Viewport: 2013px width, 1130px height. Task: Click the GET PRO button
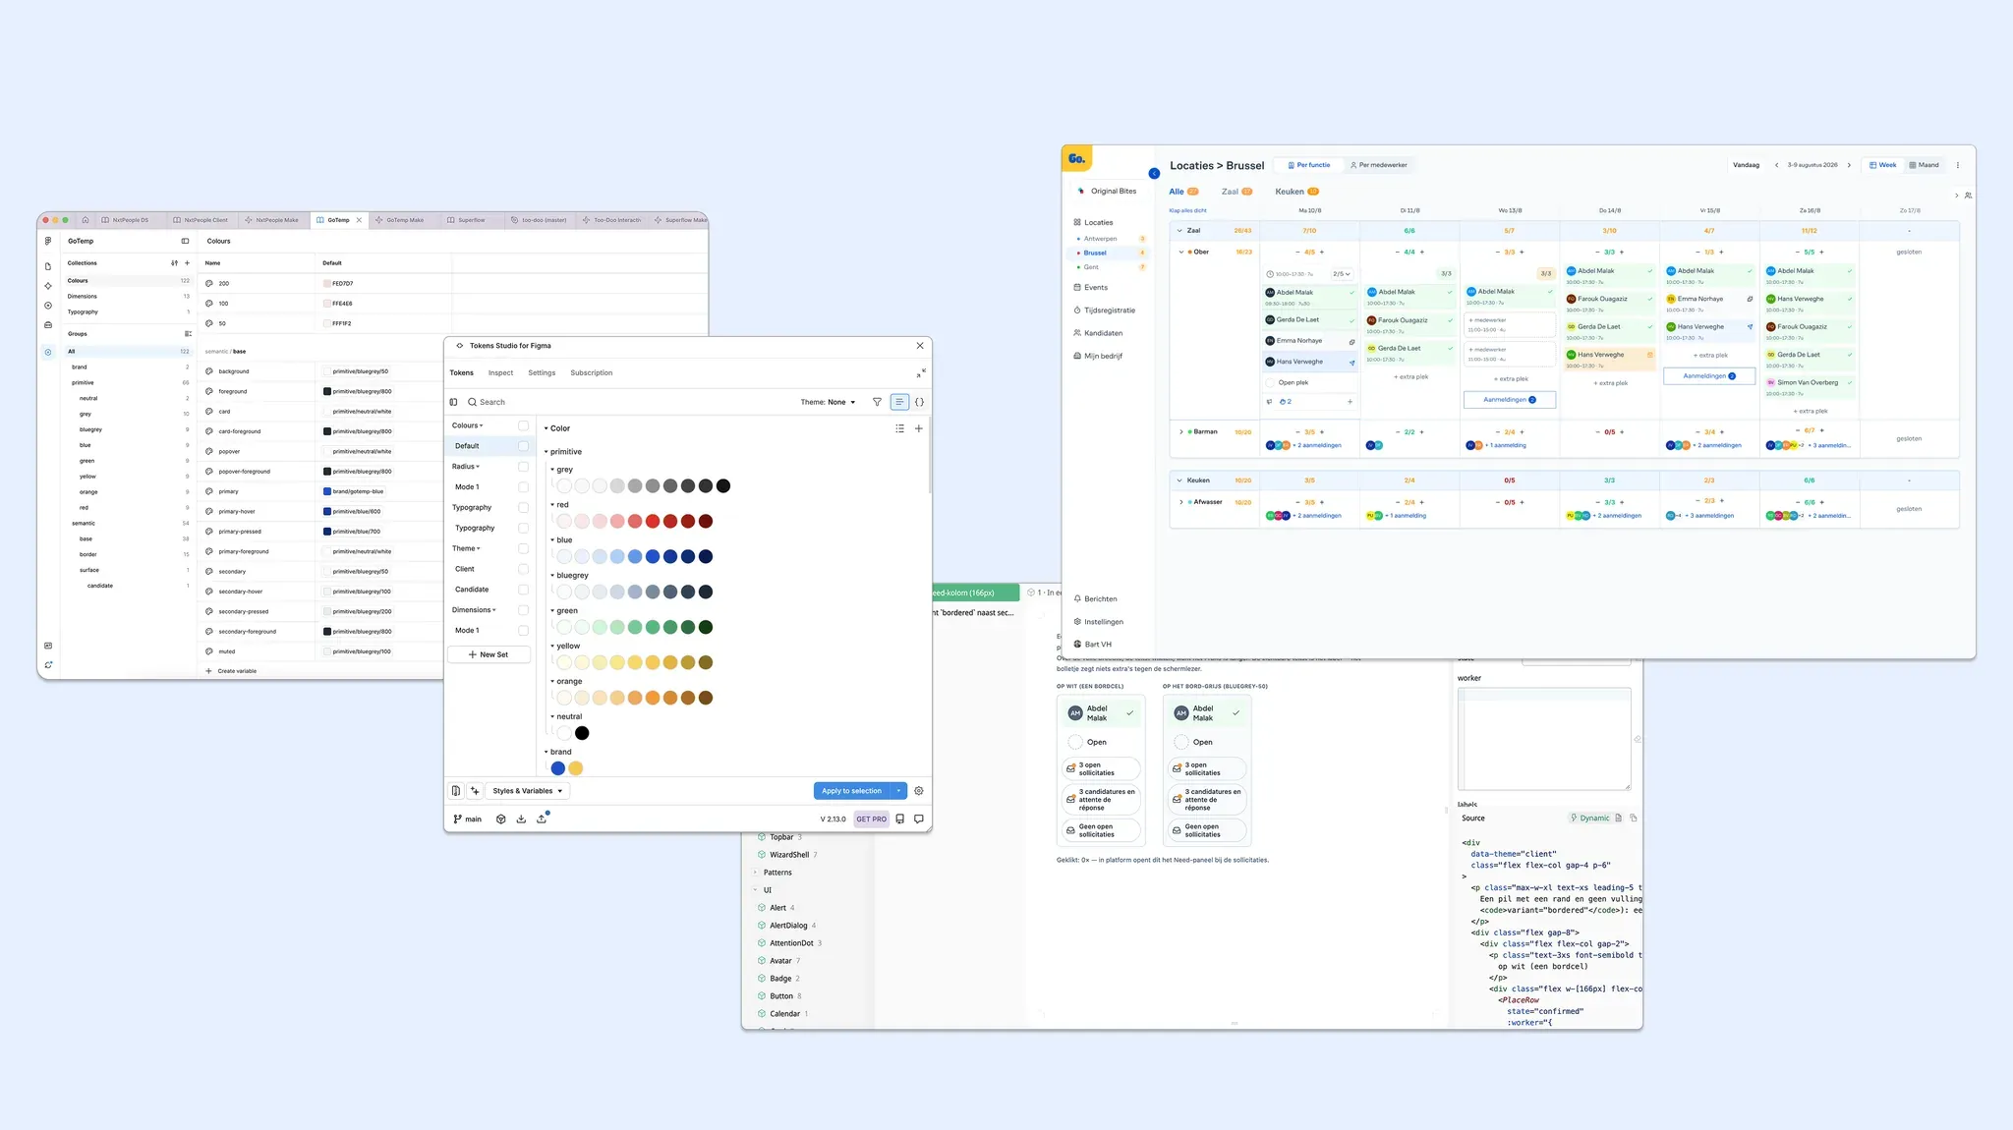(871, 819)
